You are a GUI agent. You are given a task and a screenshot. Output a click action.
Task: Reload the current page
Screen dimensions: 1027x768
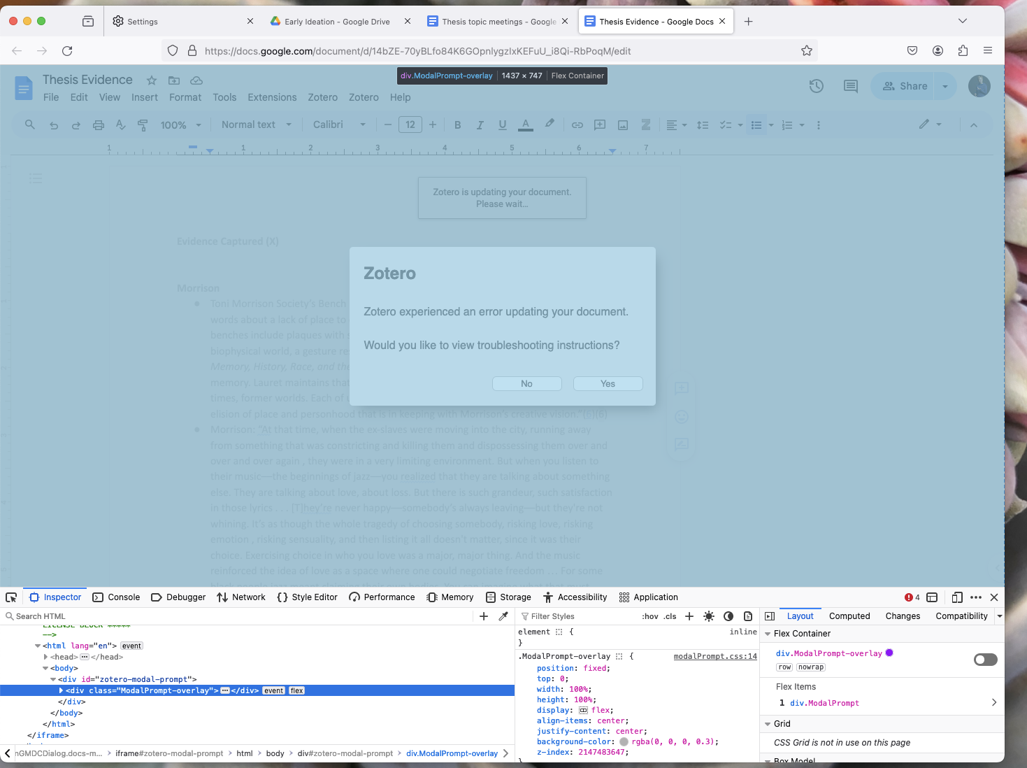click(x=67, y=50)
